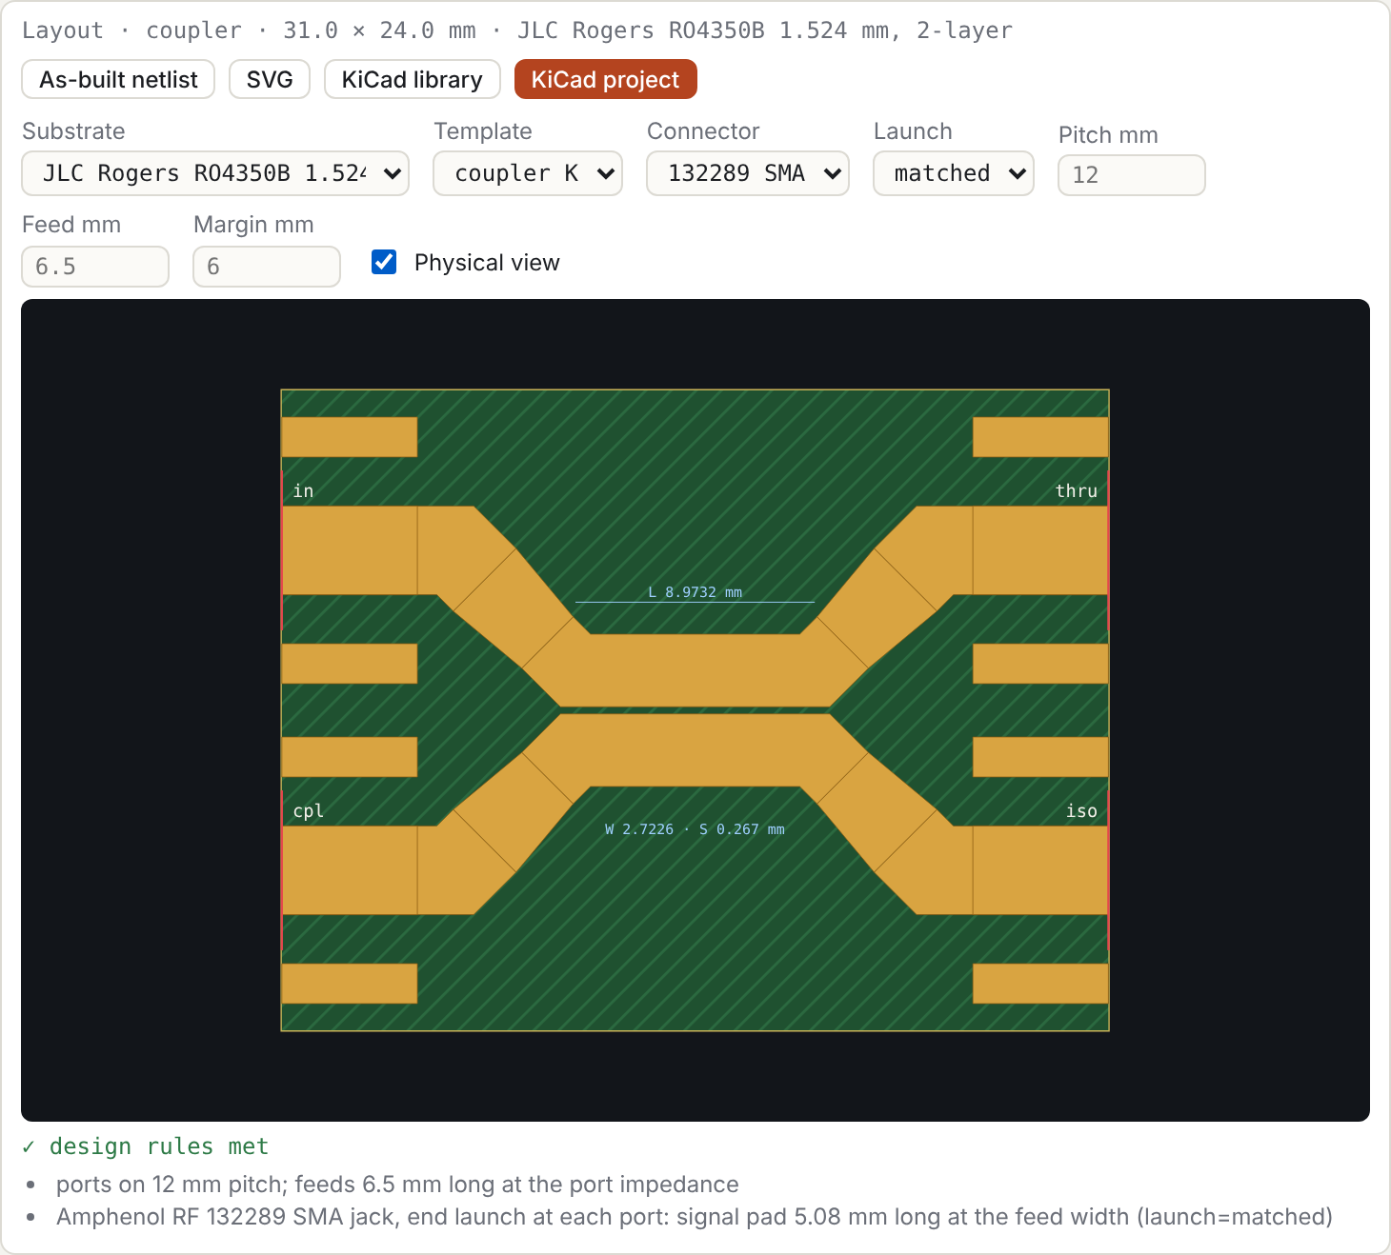This screenshot has height=1255, width=1391.
Task: Select the 'iso' port label
Action: point(1081,810)
